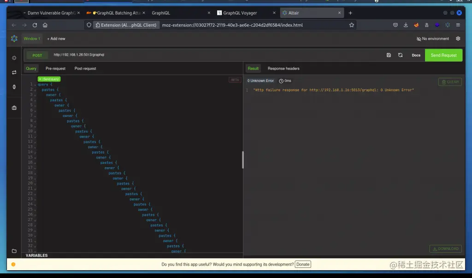Click the pane divider handle
Image resolution: width=472 pixels, height=278 pixels.
click(243, 160)
